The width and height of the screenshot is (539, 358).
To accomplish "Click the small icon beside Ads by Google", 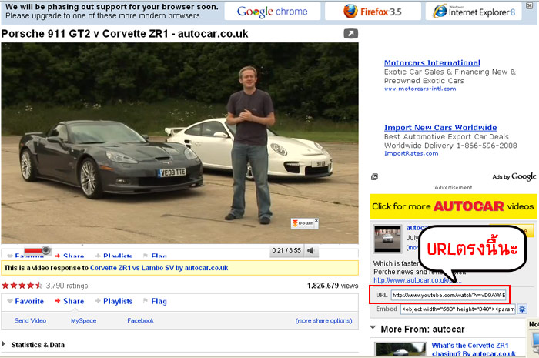I will pos(374,176).
